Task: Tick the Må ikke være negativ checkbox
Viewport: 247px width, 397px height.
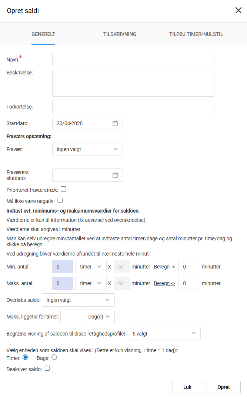Action: tap(60, 200)
